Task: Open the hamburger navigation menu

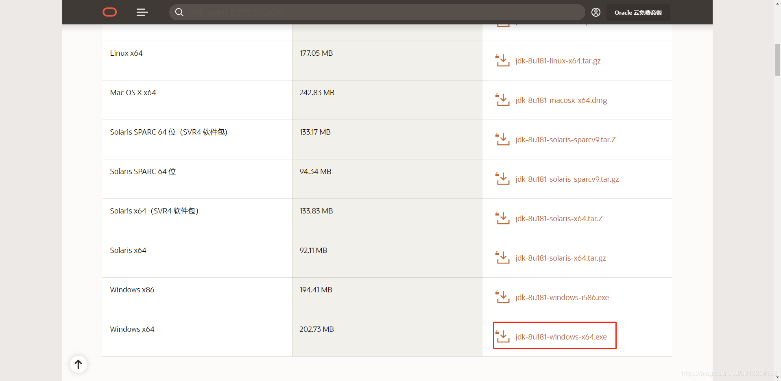Action: point(142,12)
